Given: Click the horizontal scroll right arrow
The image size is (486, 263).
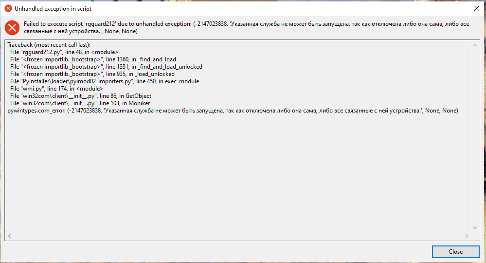Looking at the screenshot, I should (x=468, y=236).
